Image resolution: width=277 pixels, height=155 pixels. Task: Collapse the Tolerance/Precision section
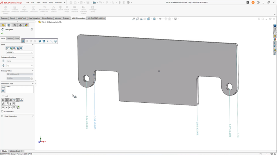pyautogui.click(x=33, y=57)
